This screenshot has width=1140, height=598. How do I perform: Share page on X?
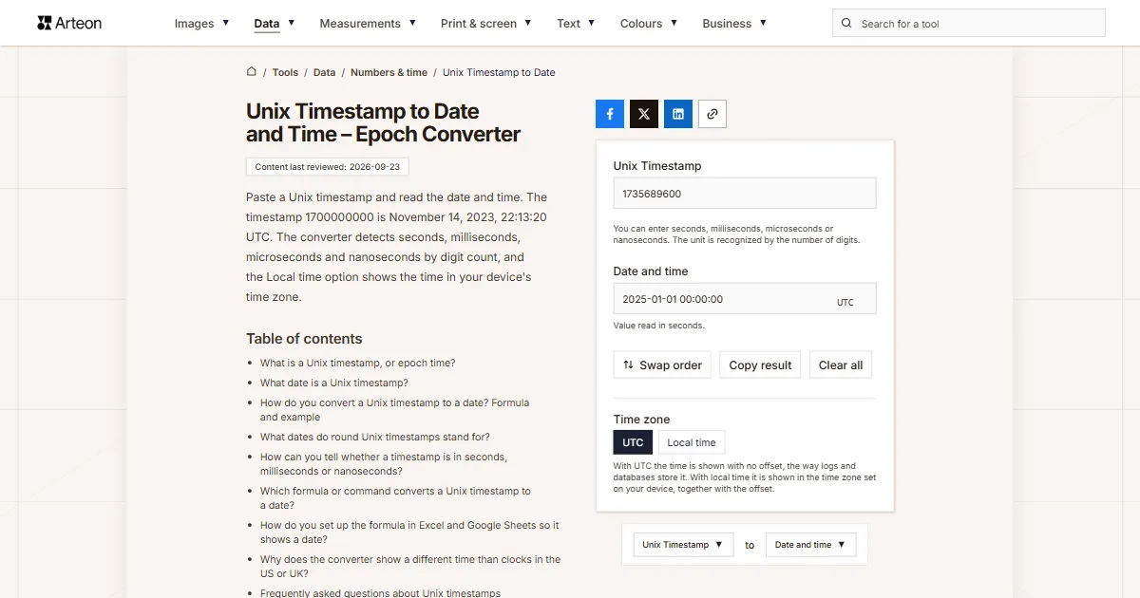coord(644,114)
